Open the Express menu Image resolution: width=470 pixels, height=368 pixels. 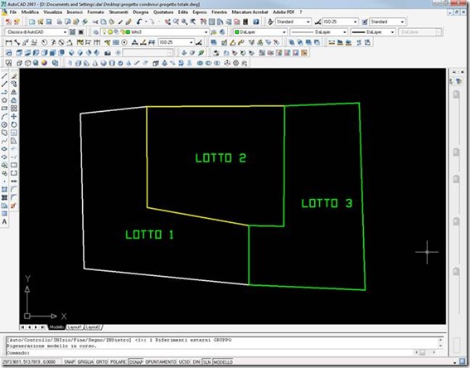pos(200,12)
